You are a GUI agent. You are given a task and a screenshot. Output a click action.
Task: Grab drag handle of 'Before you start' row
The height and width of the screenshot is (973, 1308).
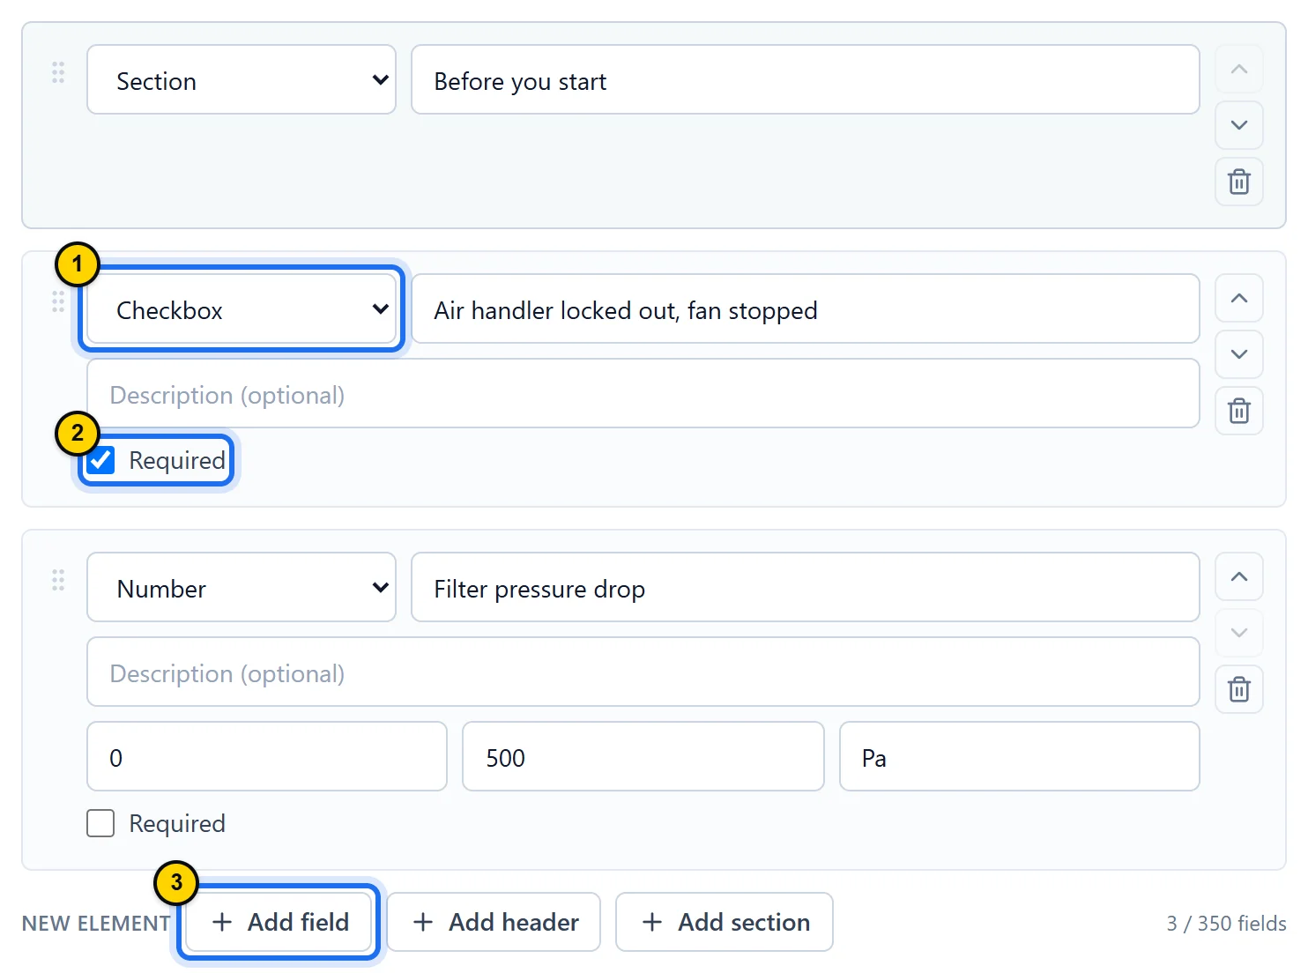point(58,72)
